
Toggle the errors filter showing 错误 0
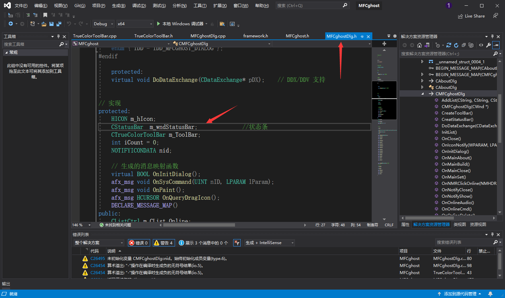(139, 243)
